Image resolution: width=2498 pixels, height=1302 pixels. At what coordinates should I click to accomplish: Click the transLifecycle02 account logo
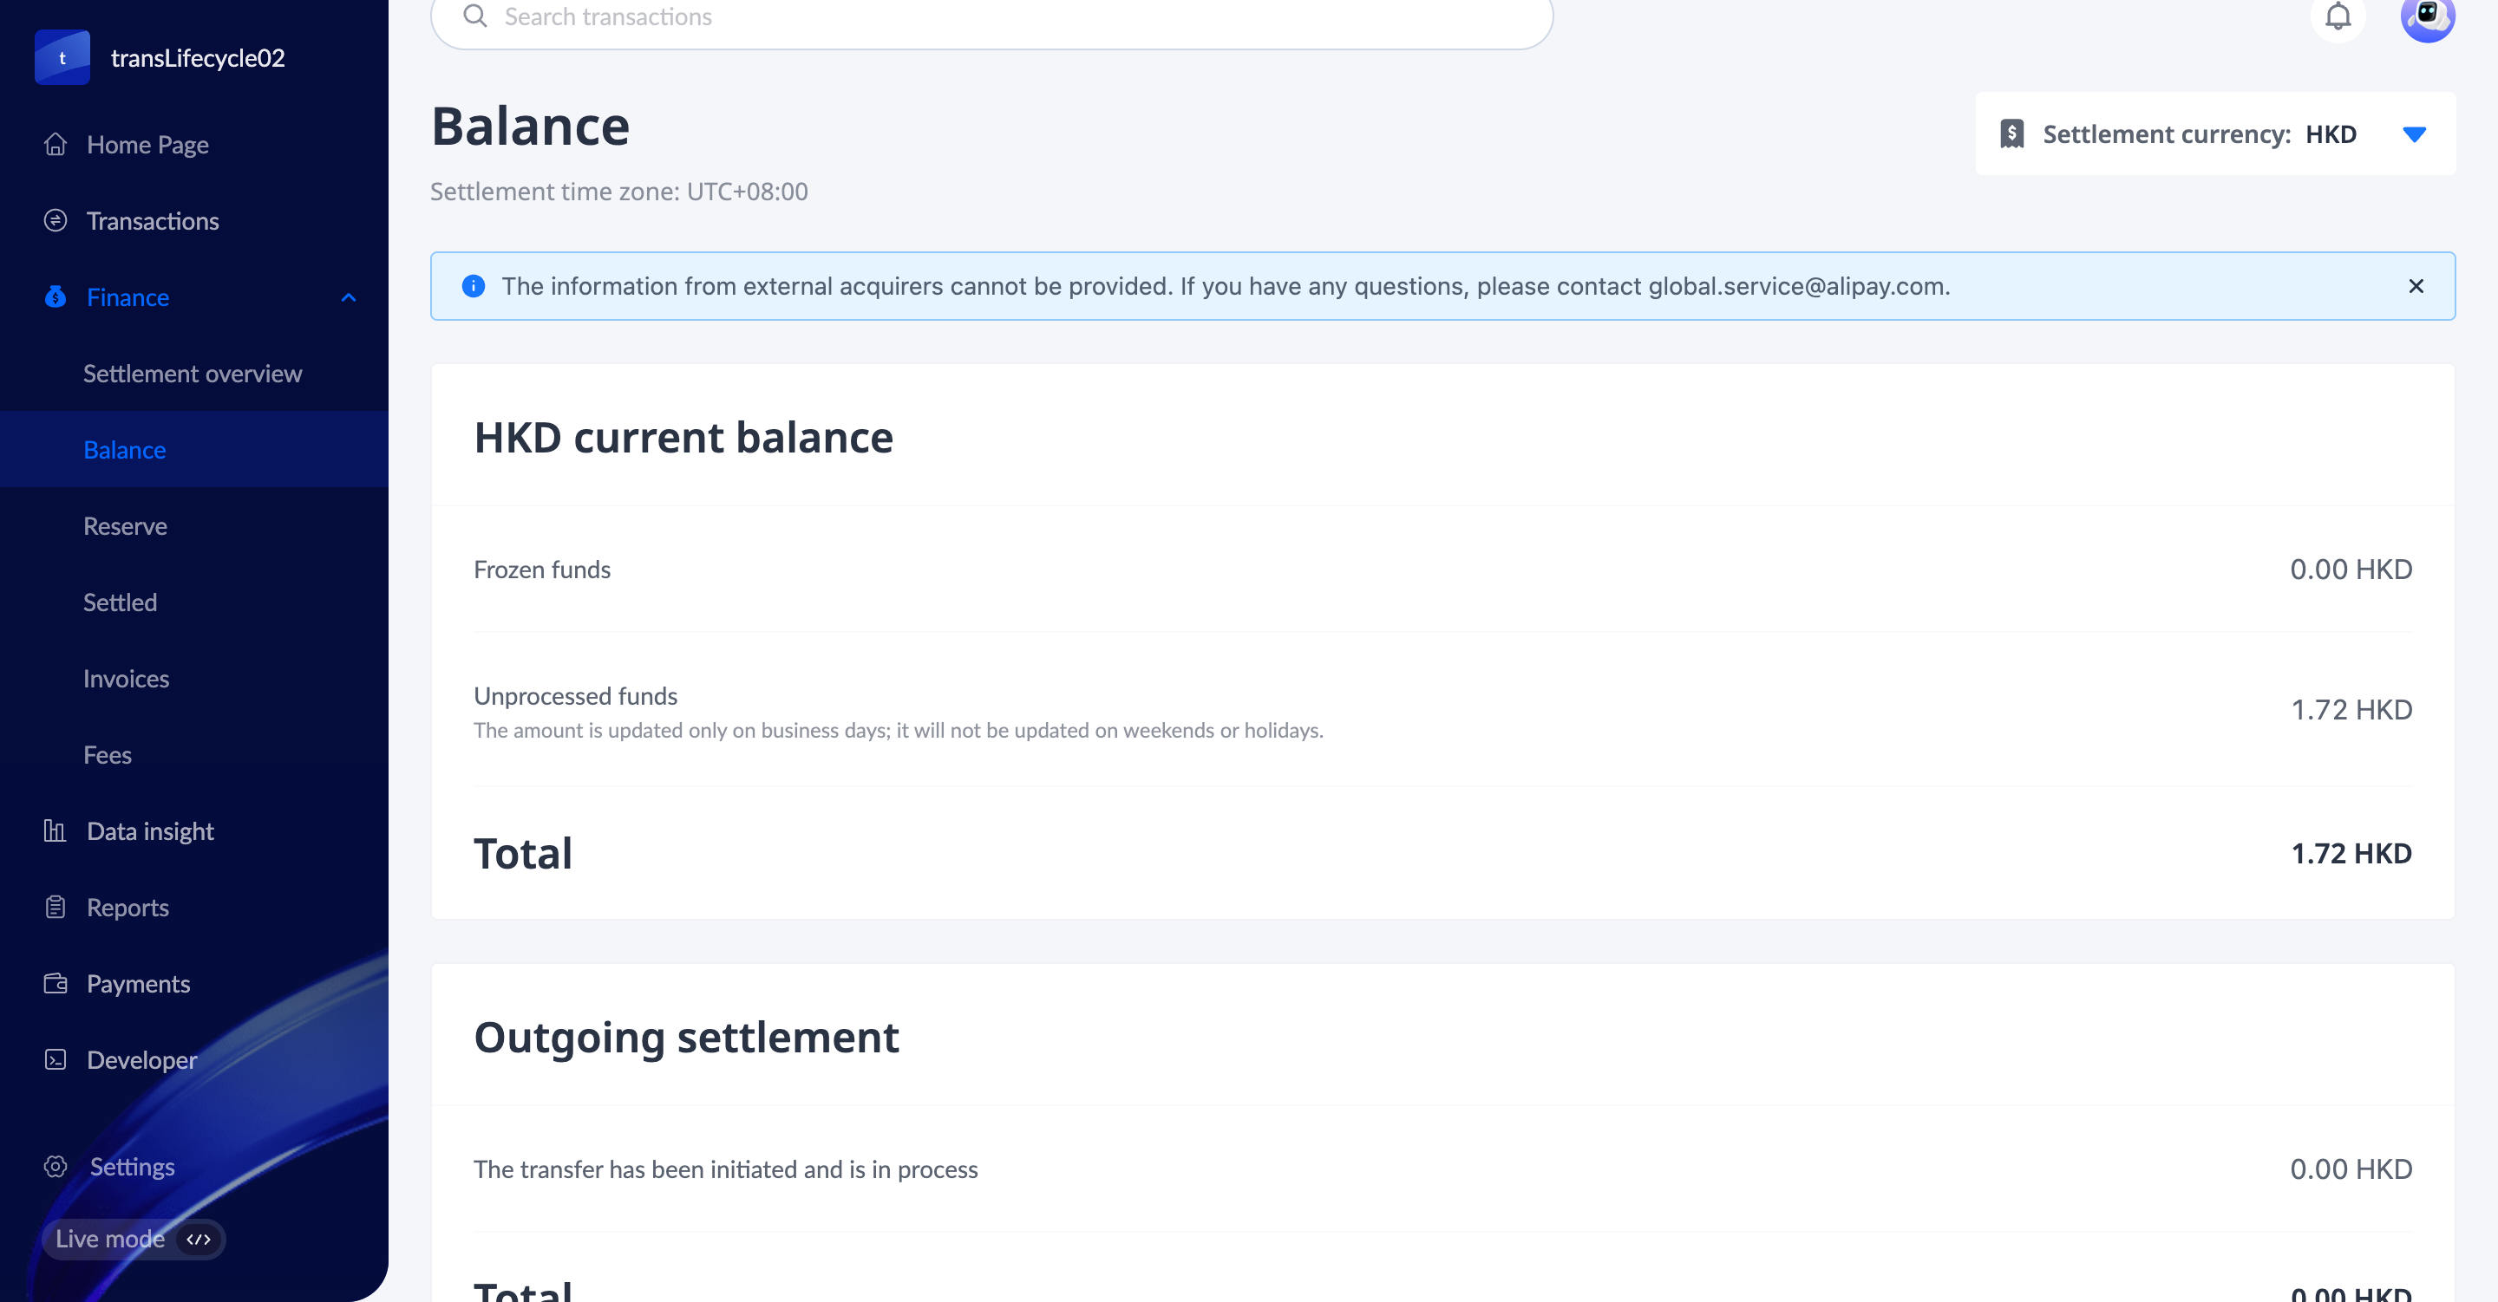click(x=62, y=57)
